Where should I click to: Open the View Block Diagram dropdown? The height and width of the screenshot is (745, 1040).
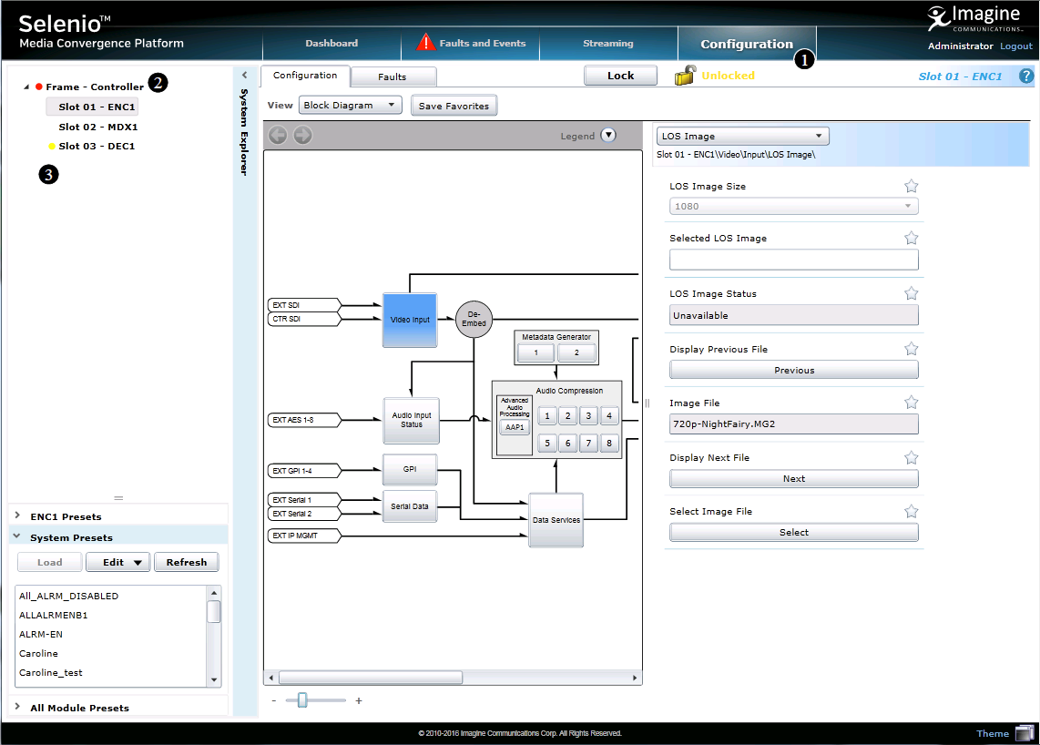pos(351,105)
